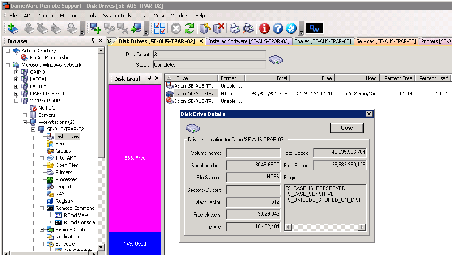The width and height of the screenshot is (452, 255).
Task: Select the C: drive row
Action: point(308,93)
